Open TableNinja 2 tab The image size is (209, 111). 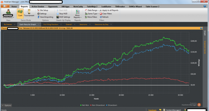[x=92, y=7]
